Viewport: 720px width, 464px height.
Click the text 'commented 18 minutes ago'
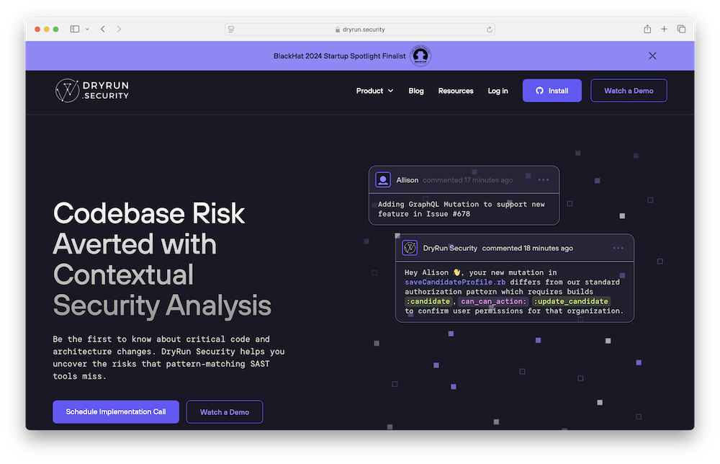pos(527,248)
